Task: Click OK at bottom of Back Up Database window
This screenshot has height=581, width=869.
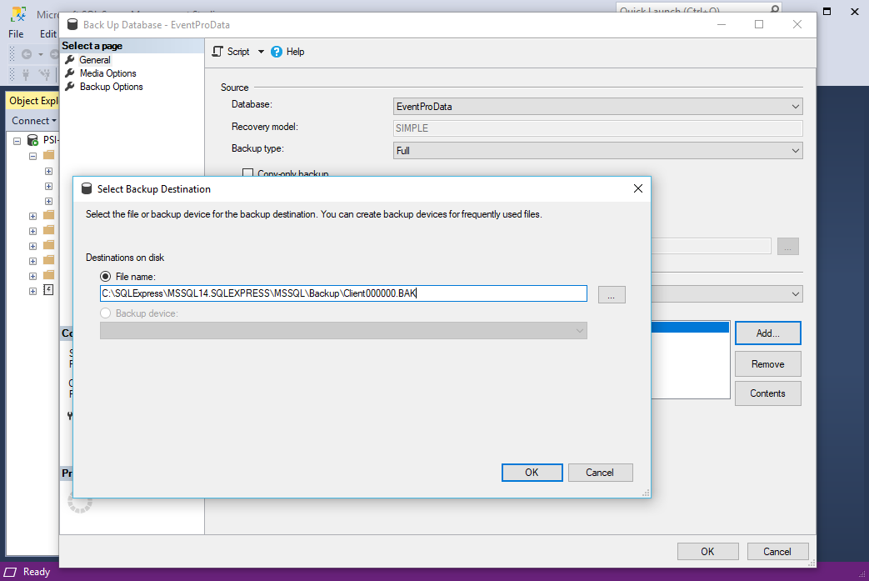Action: 707,552
